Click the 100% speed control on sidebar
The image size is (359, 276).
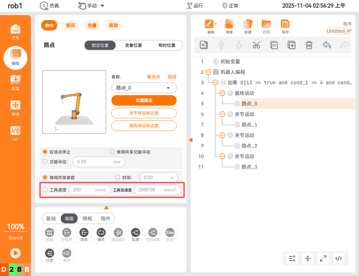point(15,226)
